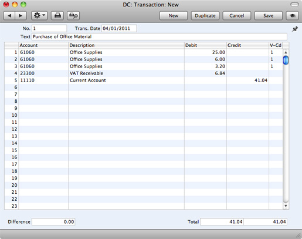Click the graduation cap help icon
This screenshot has width=302, height=239.
pyautogui.click(x=293, y=16)
